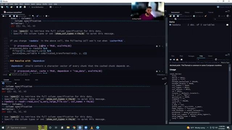Open File Explorer from the taskbar

tap(68, 127)
